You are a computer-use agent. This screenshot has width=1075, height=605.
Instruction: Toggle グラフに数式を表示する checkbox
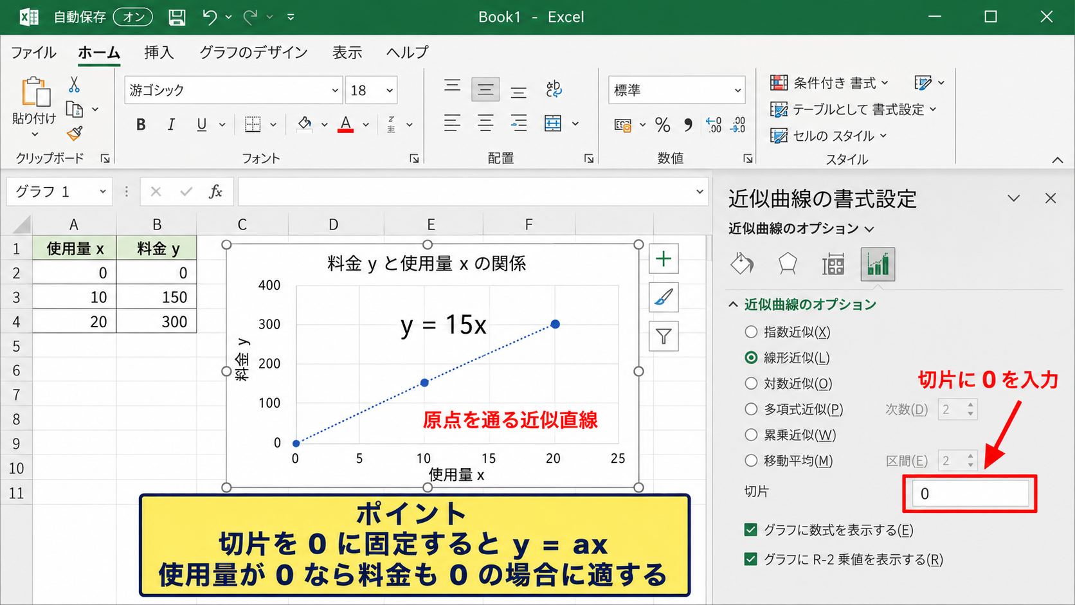750,530
